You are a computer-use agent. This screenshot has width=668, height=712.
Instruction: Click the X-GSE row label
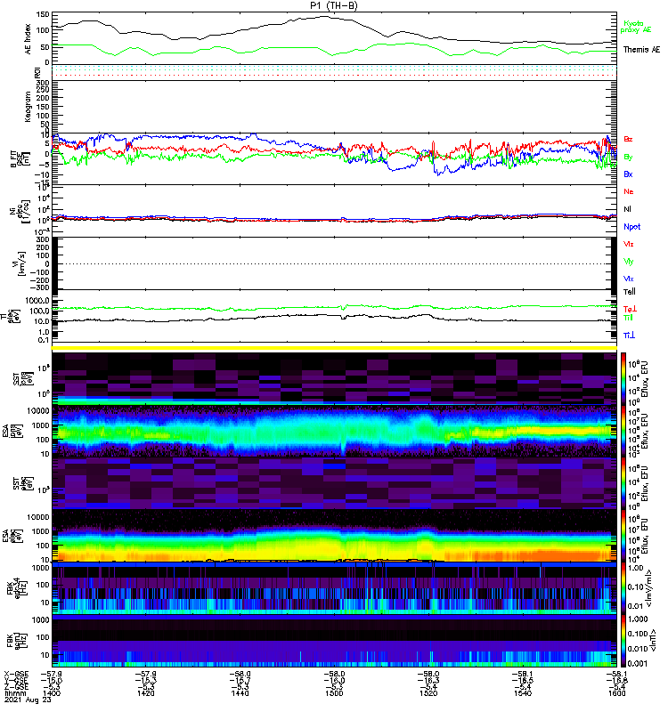point(16,674)
